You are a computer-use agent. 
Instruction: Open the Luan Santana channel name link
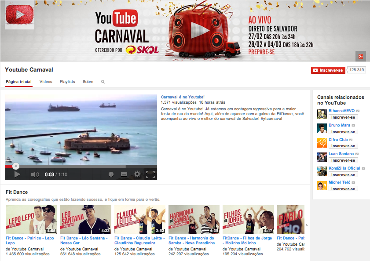click(341, 154)
